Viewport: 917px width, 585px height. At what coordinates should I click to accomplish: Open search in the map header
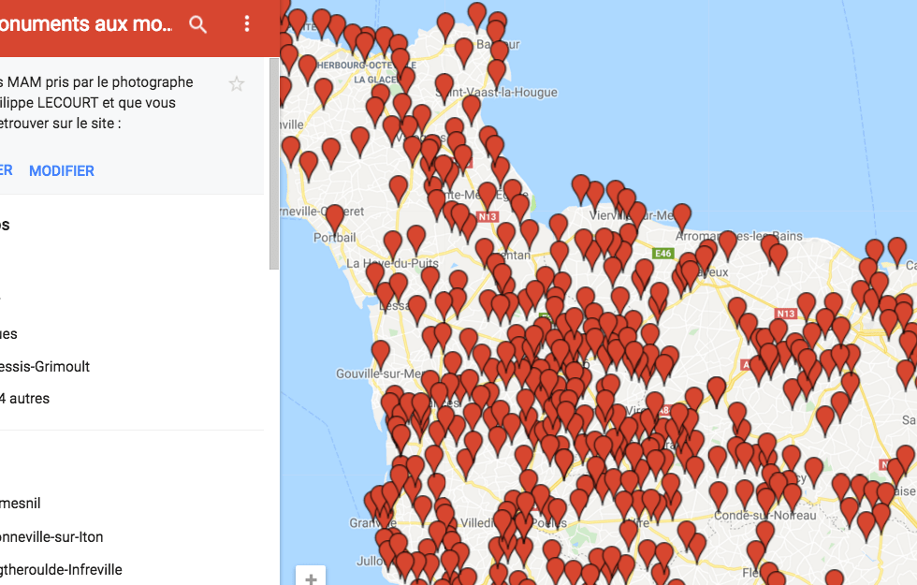coord(197,24)
